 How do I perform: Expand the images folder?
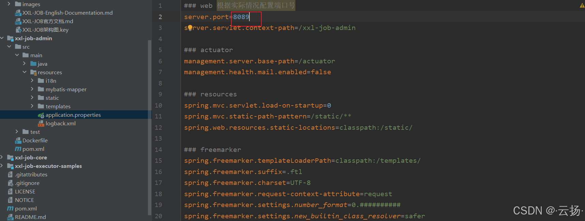tap(9, 4)
